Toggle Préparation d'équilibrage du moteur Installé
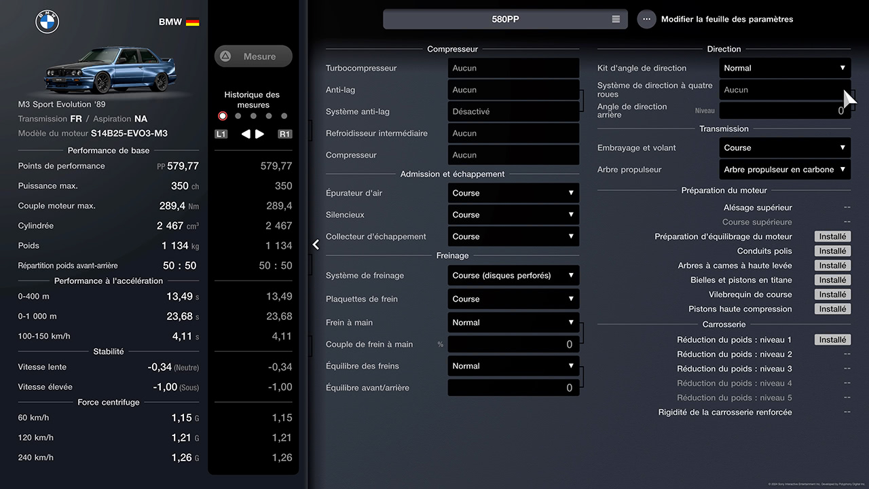 tap(832, 236)
